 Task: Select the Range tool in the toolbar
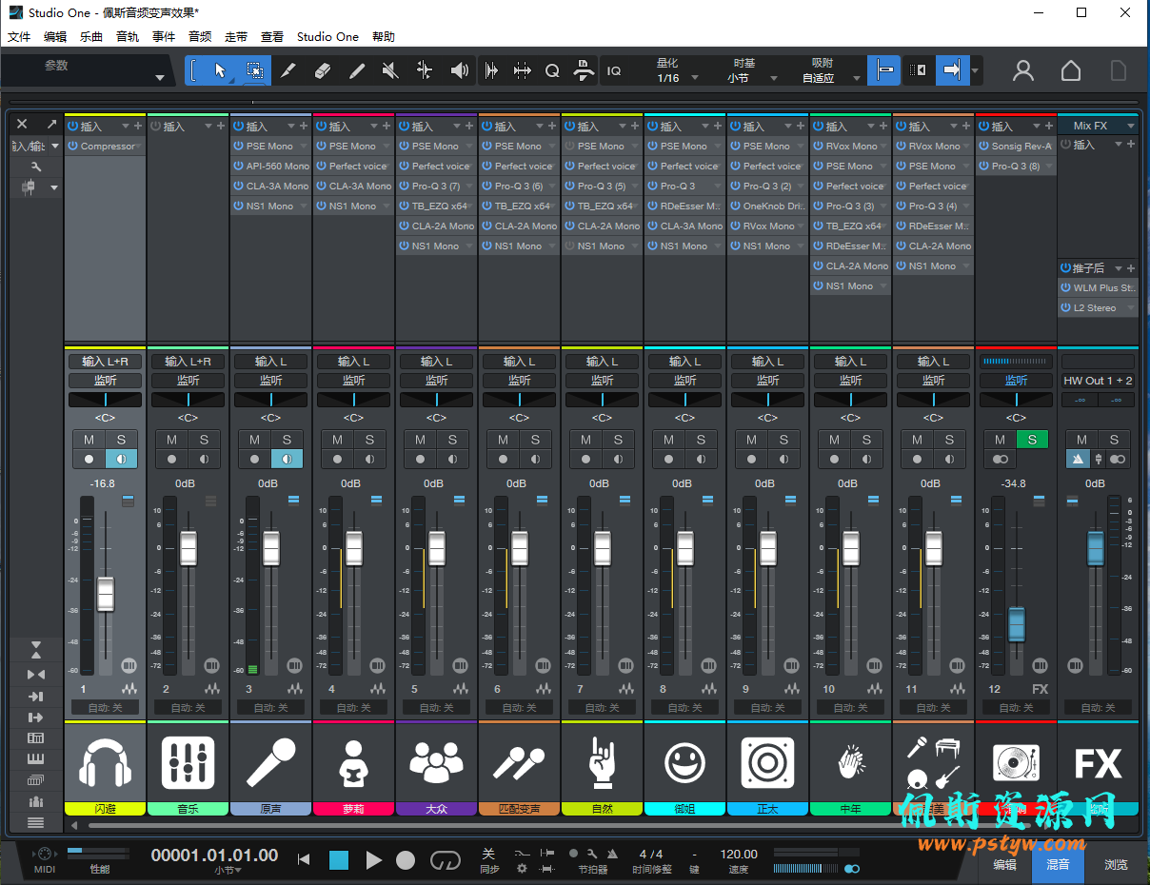coord(254,70)
